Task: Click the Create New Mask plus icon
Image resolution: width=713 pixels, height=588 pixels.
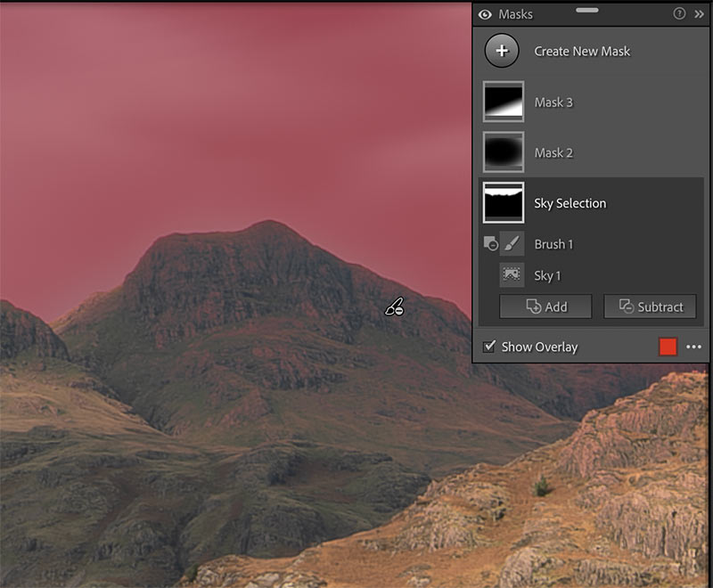Action: click(x=502, y=51)
